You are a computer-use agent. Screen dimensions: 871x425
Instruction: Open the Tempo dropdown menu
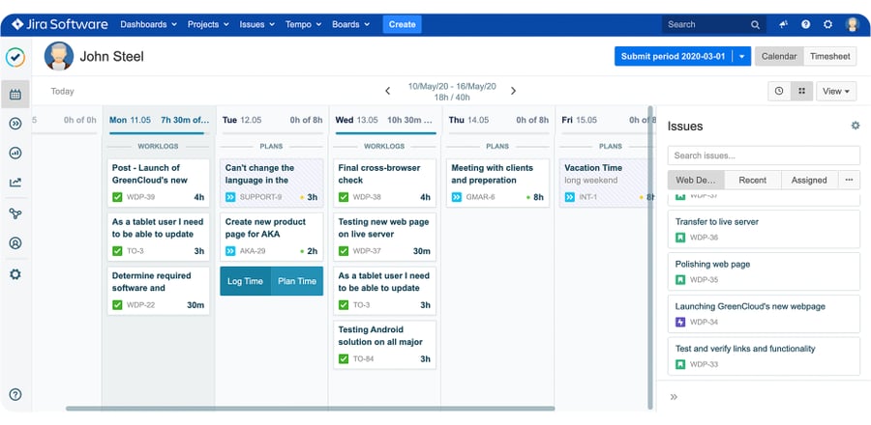303,24
